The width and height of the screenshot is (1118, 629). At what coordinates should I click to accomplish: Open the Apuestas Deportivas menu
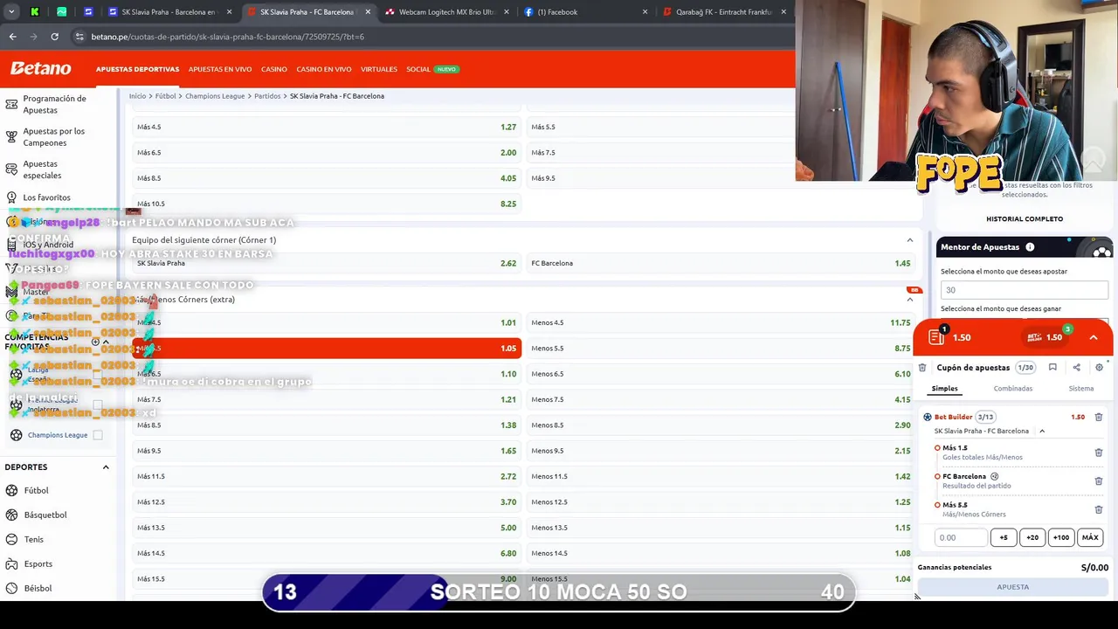tap(137, 69)
